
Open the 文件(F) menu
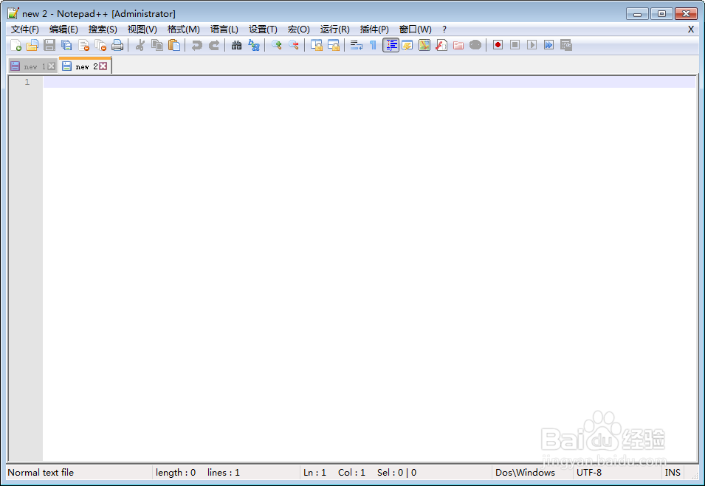[24, 29]
